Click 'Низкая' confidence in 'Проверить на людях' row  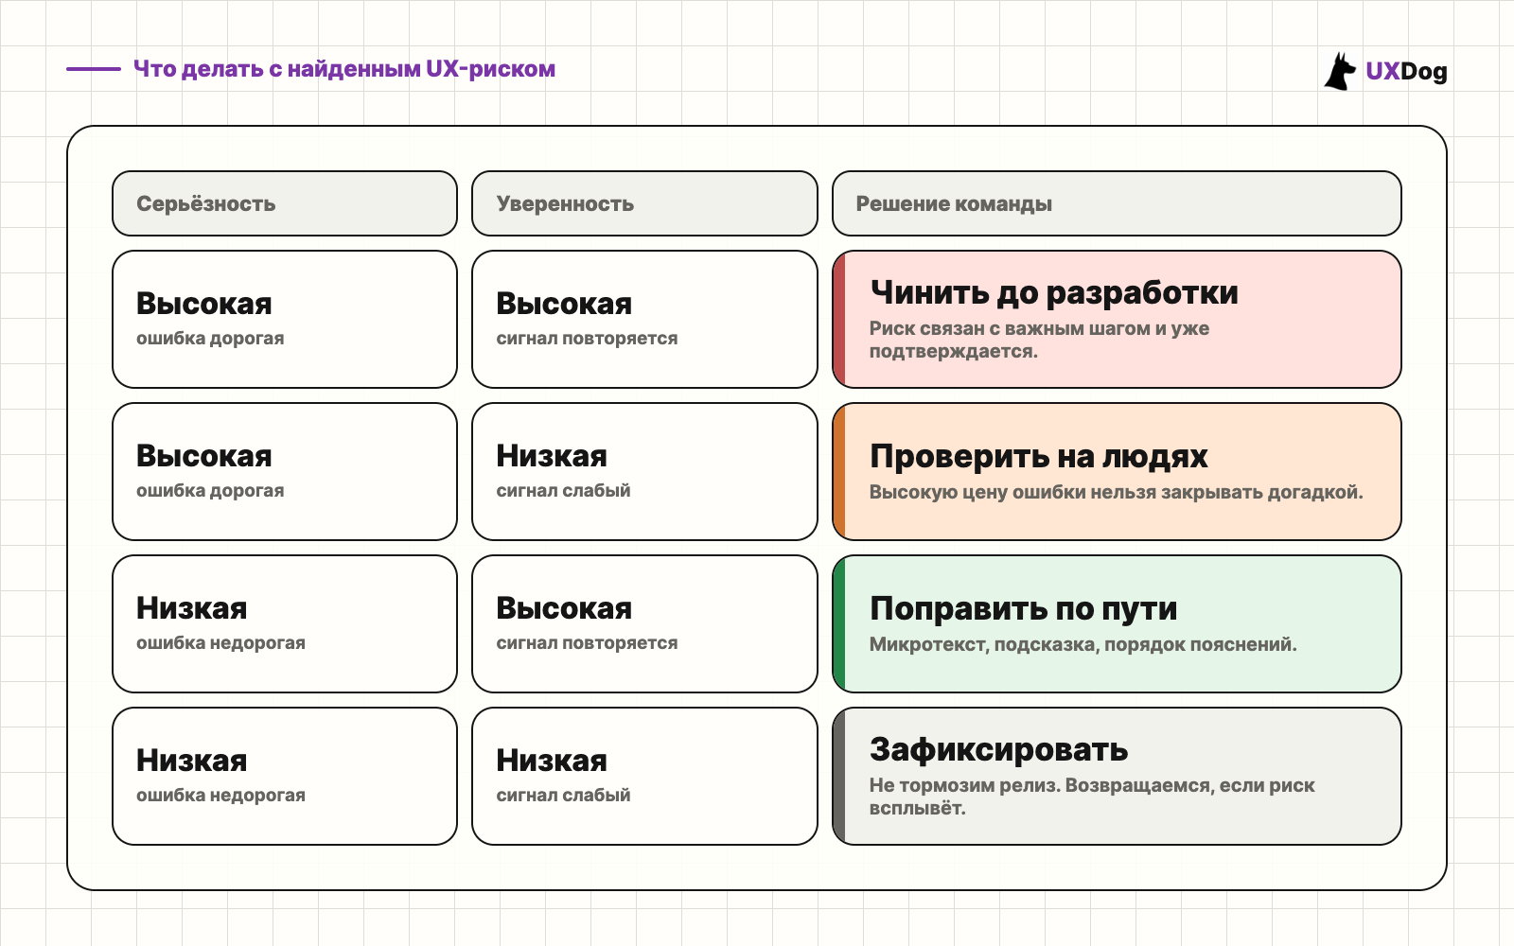[552, 456]
